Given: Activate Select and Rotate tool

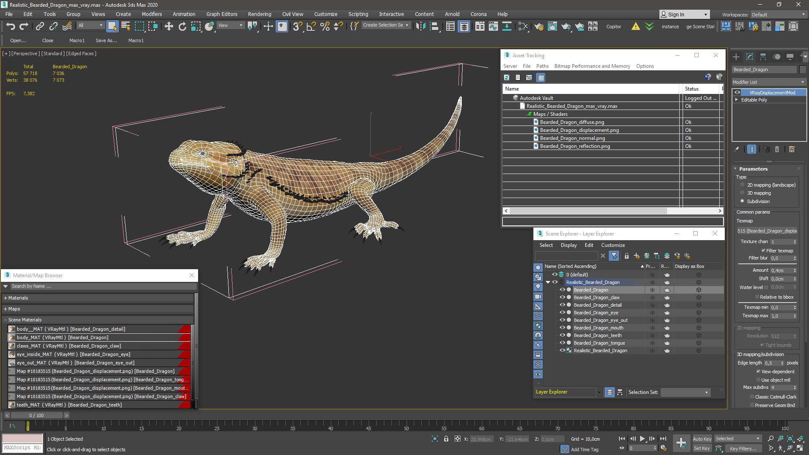Looking at the screenshot, I should pos(182,27).
